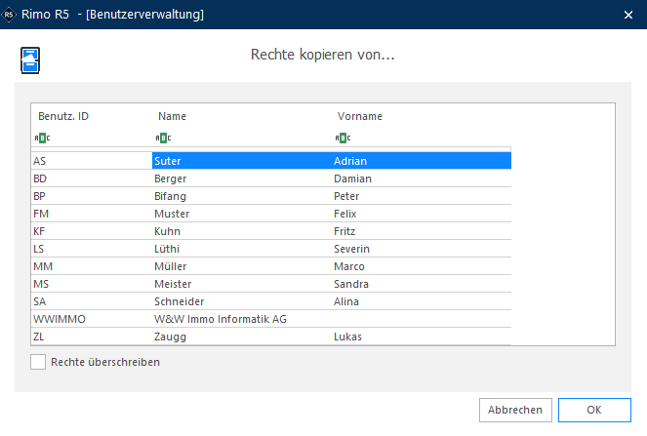Confirm with the OK button
The width and height of the screenshot is (647, 436).
594,410
